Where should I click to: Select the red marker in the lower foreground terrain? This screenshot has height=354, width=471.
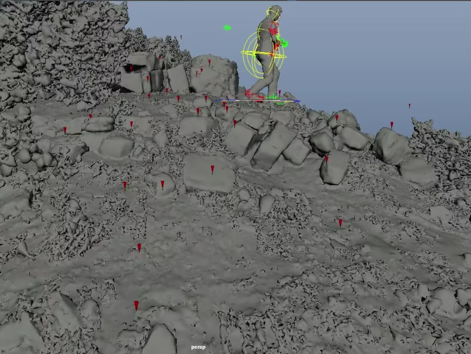(136, 304)
